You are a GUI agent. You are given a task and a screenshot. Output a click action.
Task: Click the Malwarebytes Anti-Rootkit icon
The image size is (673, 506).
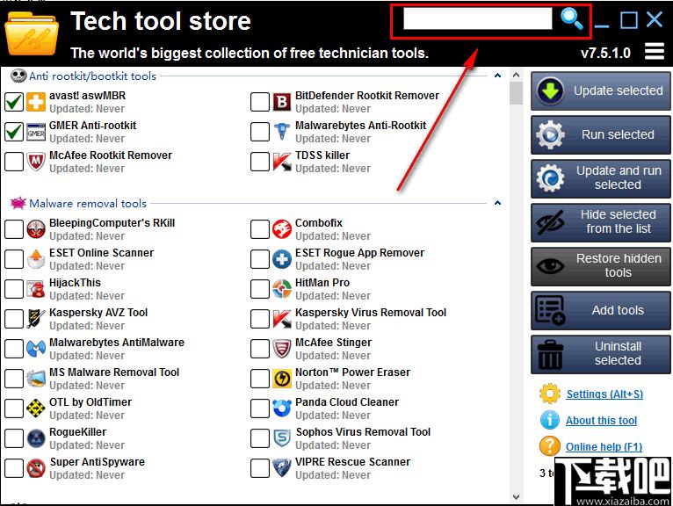pos(282,132)
